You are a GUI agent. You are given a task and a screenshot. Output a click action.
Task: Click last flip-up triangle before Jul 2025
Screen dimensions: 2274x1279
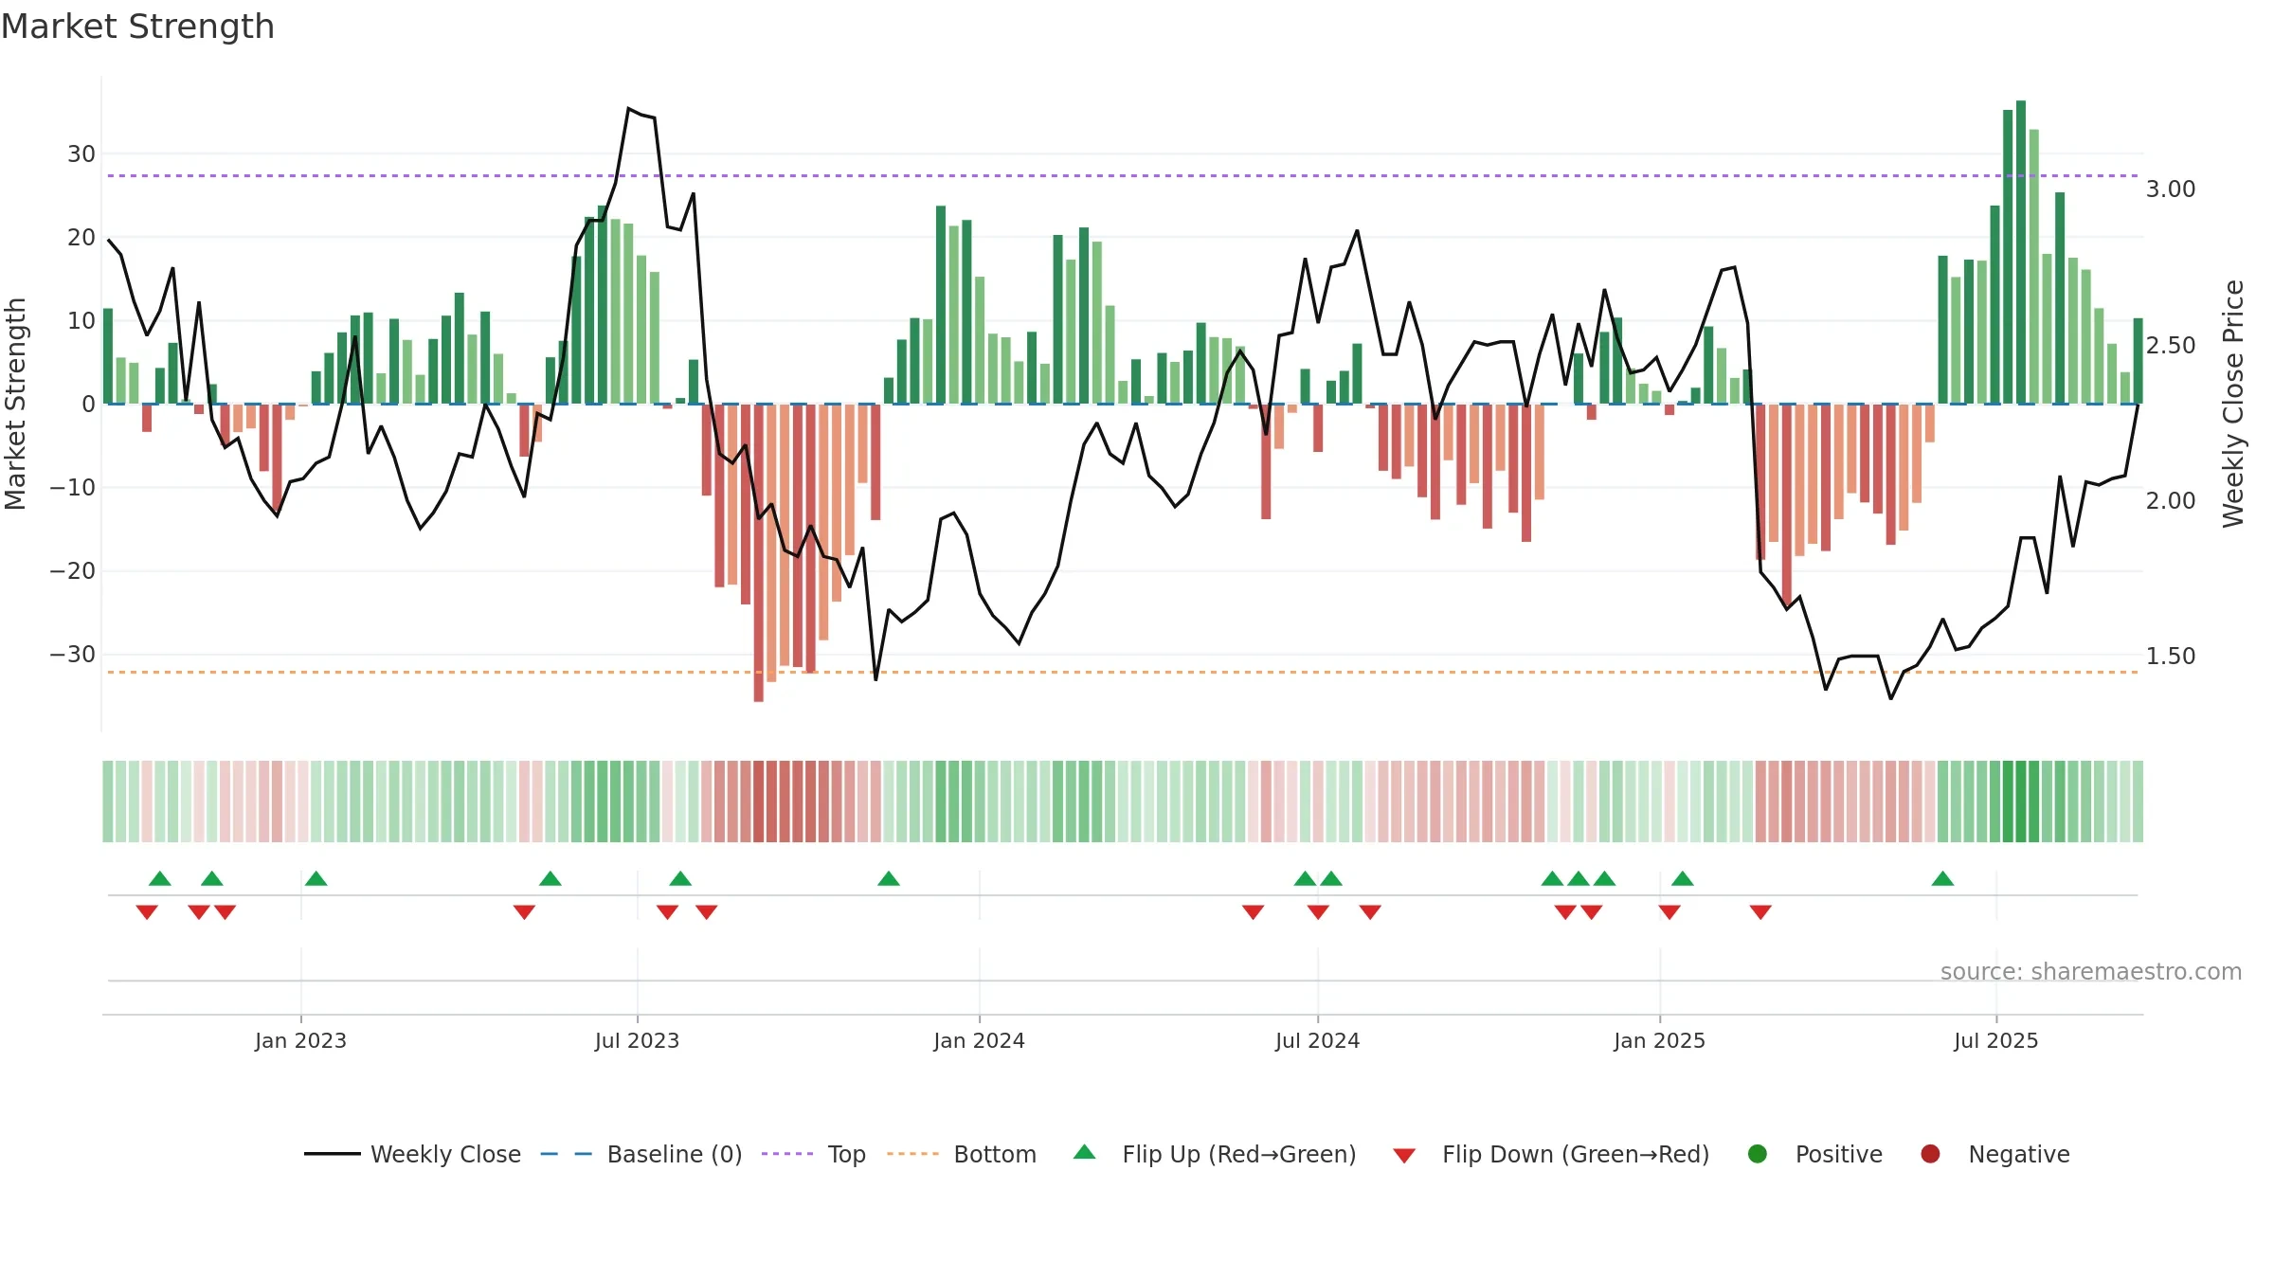(1942, 879)
